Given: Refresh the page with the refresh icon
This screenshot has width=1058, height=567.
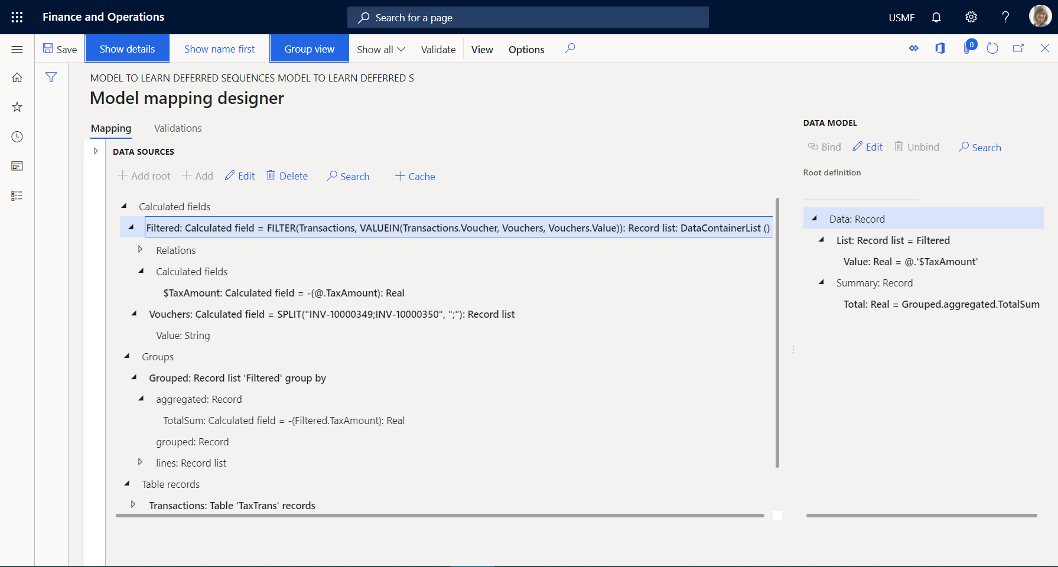Looking at the screenshot, I should 992,48.
